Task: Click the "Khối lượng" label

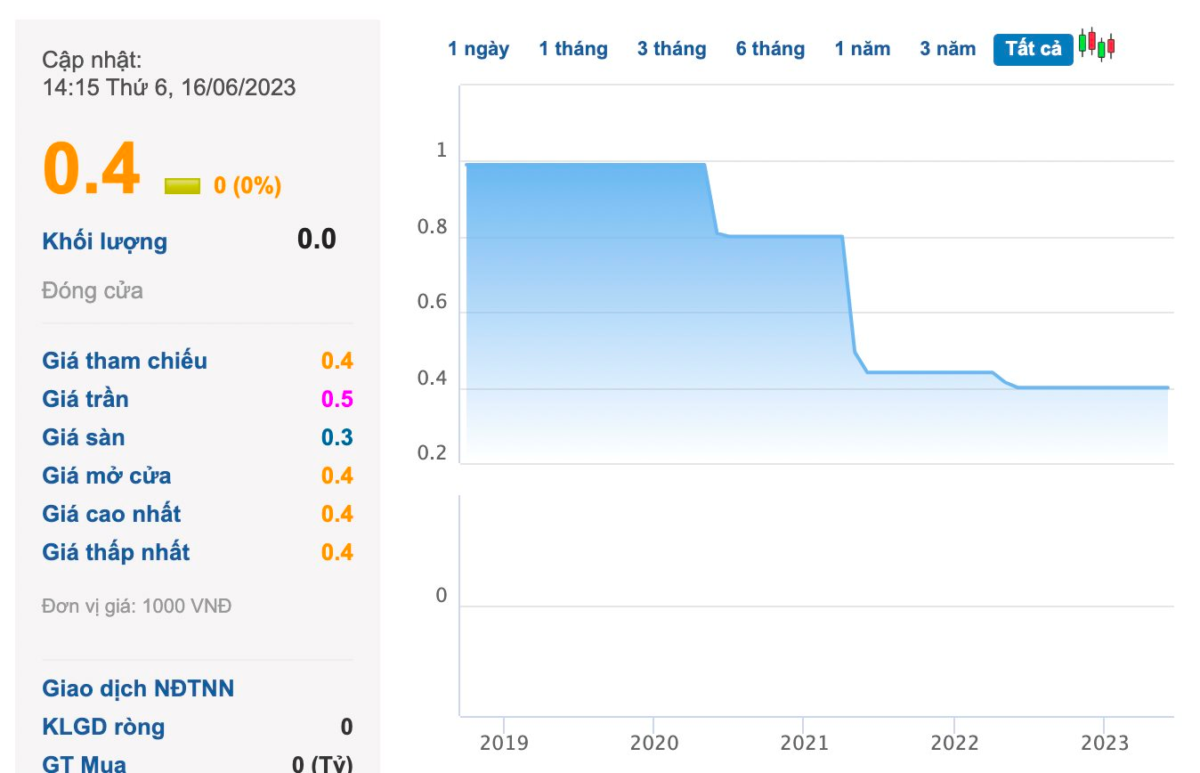Action: [104, 241]
